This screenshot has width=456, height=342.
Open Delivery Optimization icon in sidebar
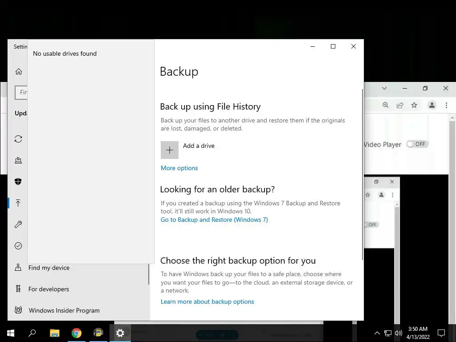[x=18, y=160]
